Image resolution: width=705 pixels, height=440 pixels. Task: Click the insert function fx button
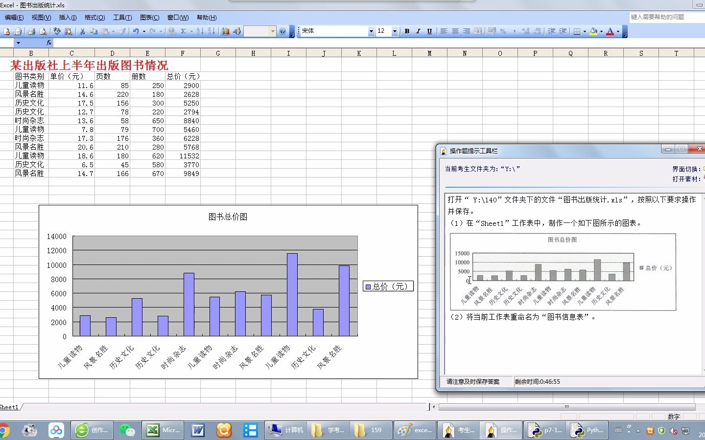(49, 43)
